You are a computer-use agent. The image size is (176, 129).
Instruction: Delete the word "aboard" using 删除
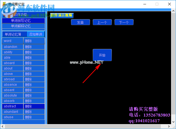tap(34, 63)
